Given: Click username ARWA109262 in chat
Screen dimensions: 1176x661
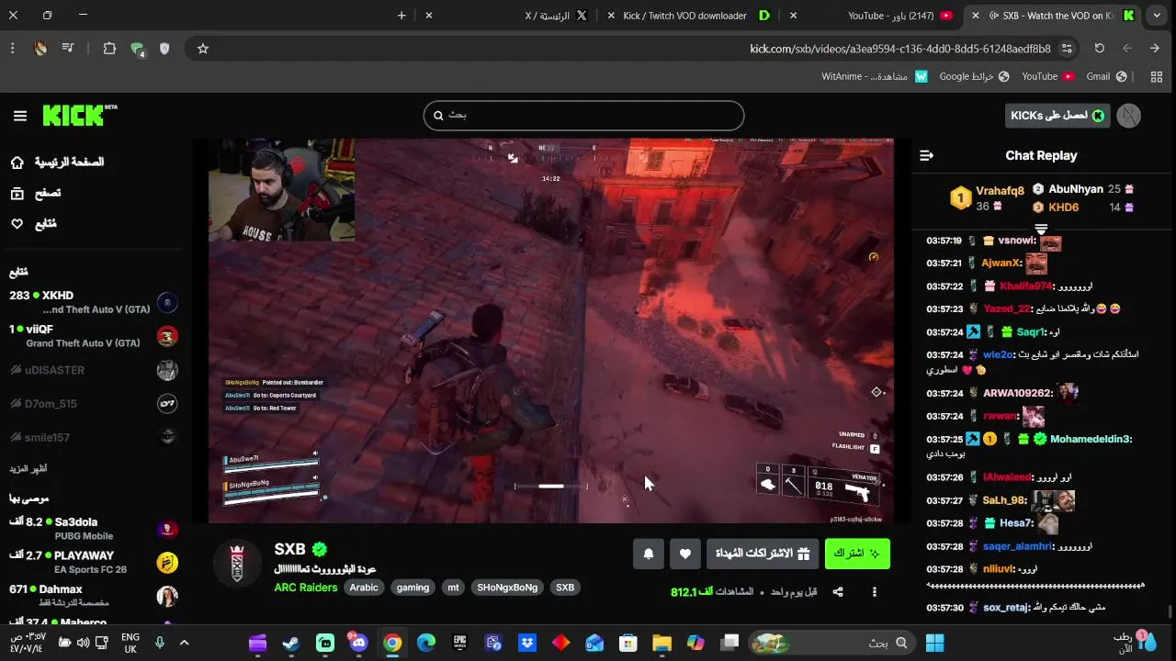Looking at the screenshot, I should click(x=1017, y=394).
